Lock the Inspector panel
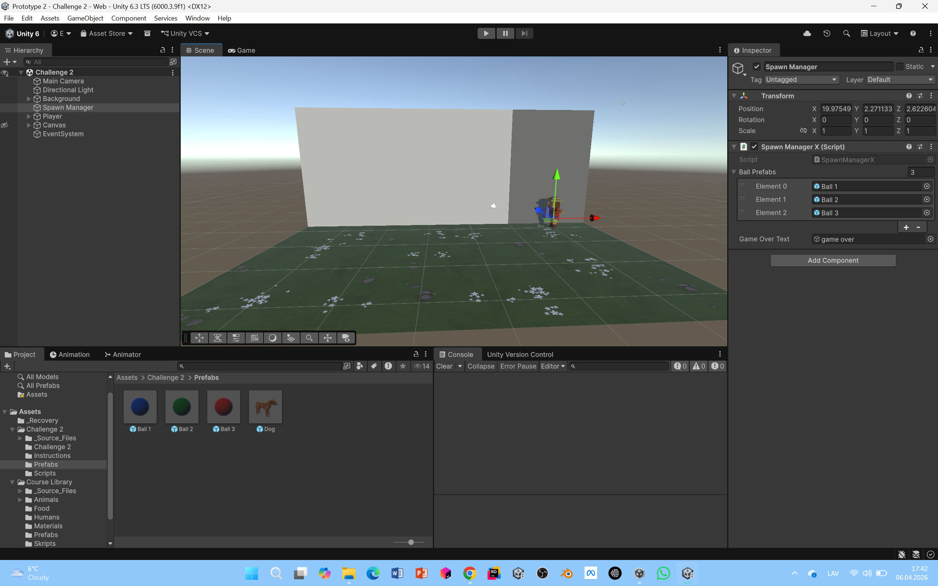938x586 pixels. (x=920, y=50)
